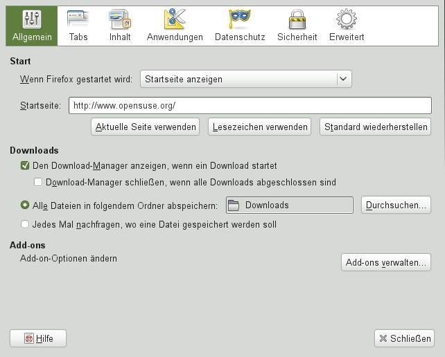Screen dimensions: 445x357
Task: Uncheck Download-Manager anzeigen checkbox
Action: pyautogui.click(x=26, y=166)
